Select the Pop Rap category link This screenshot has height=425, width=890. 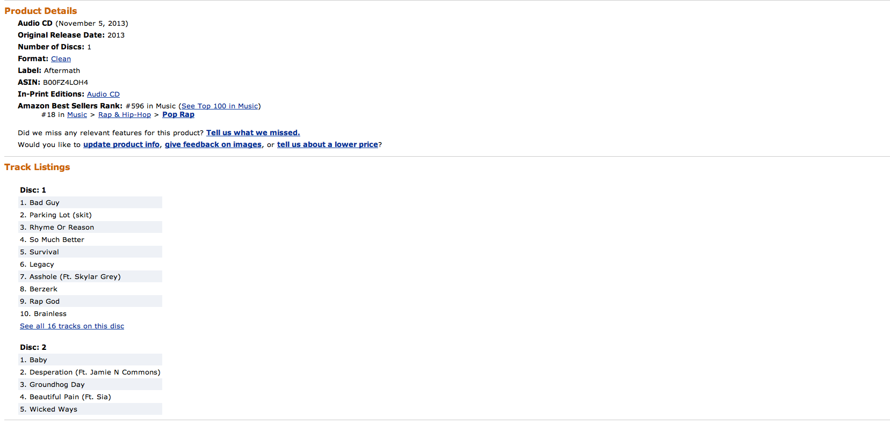point(178,115)
